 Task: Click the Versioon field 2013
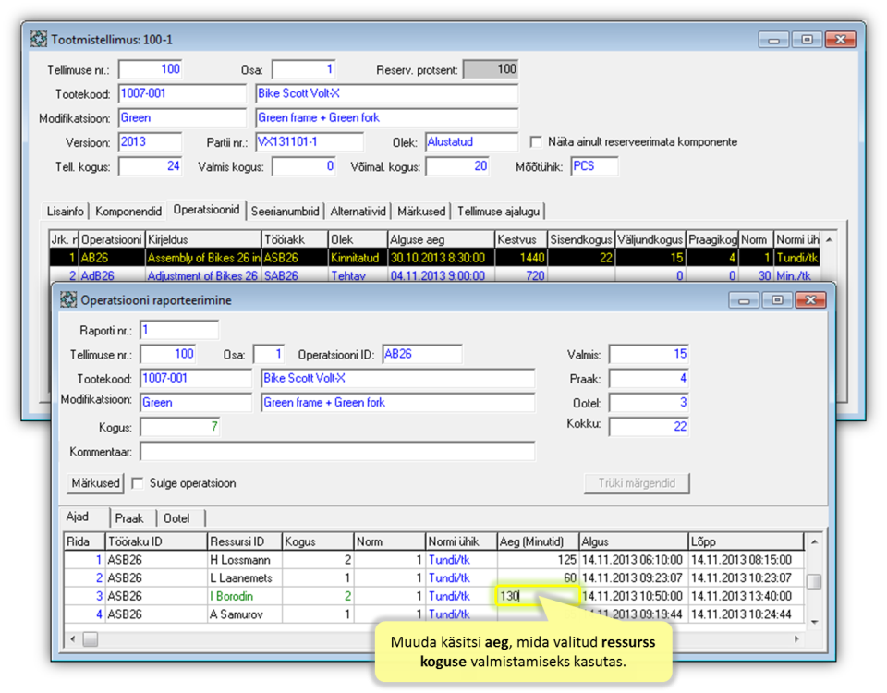[150, 141]
